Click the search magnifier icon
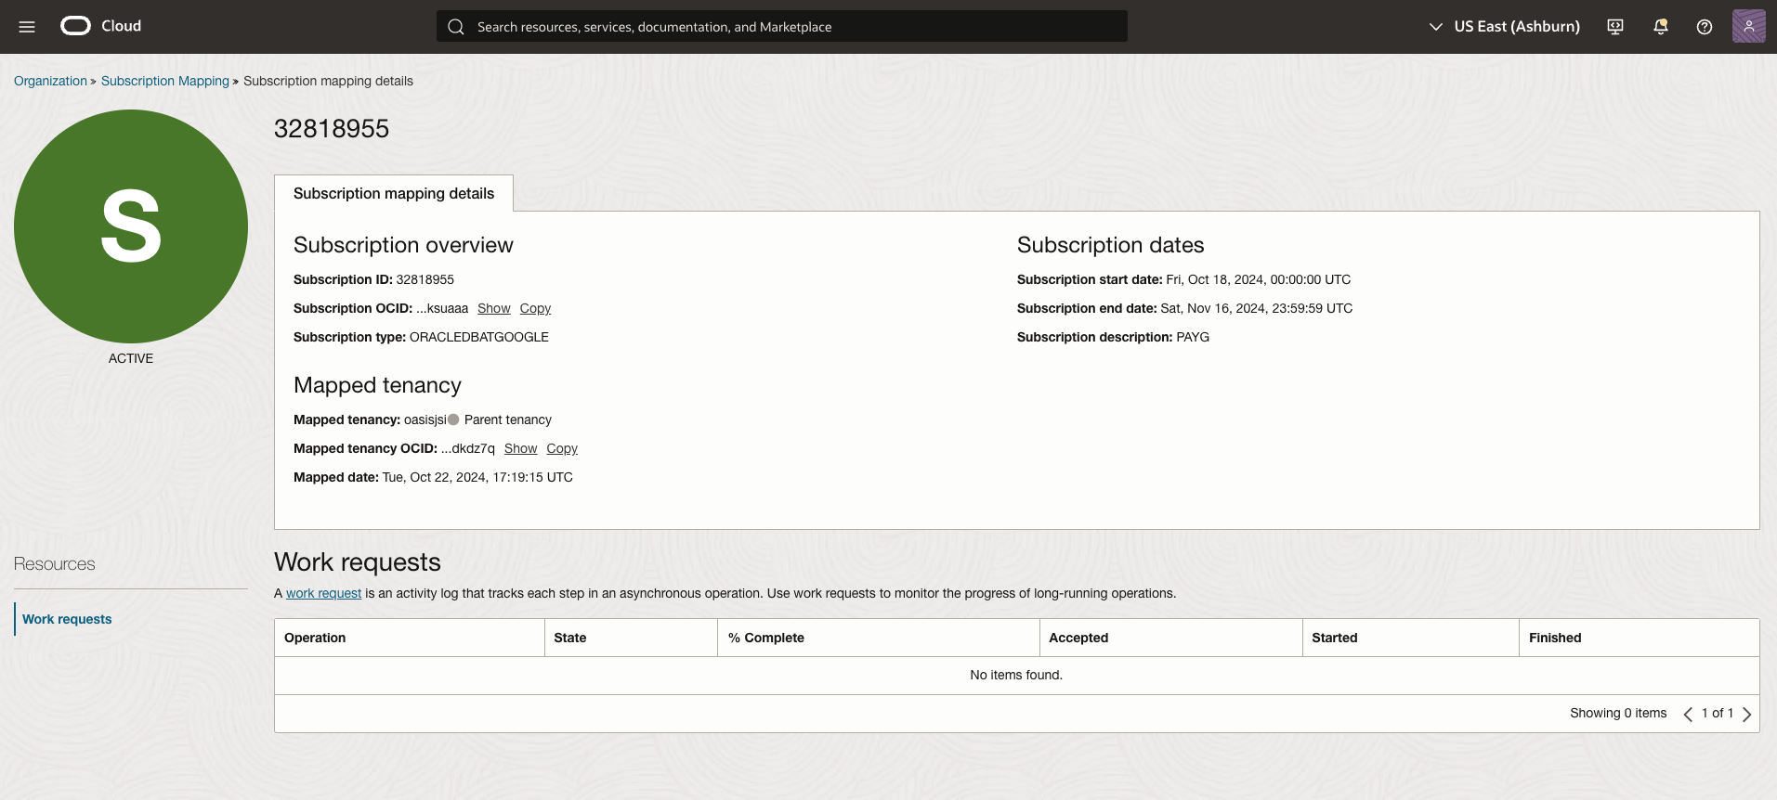 click(x=456, y=27)
